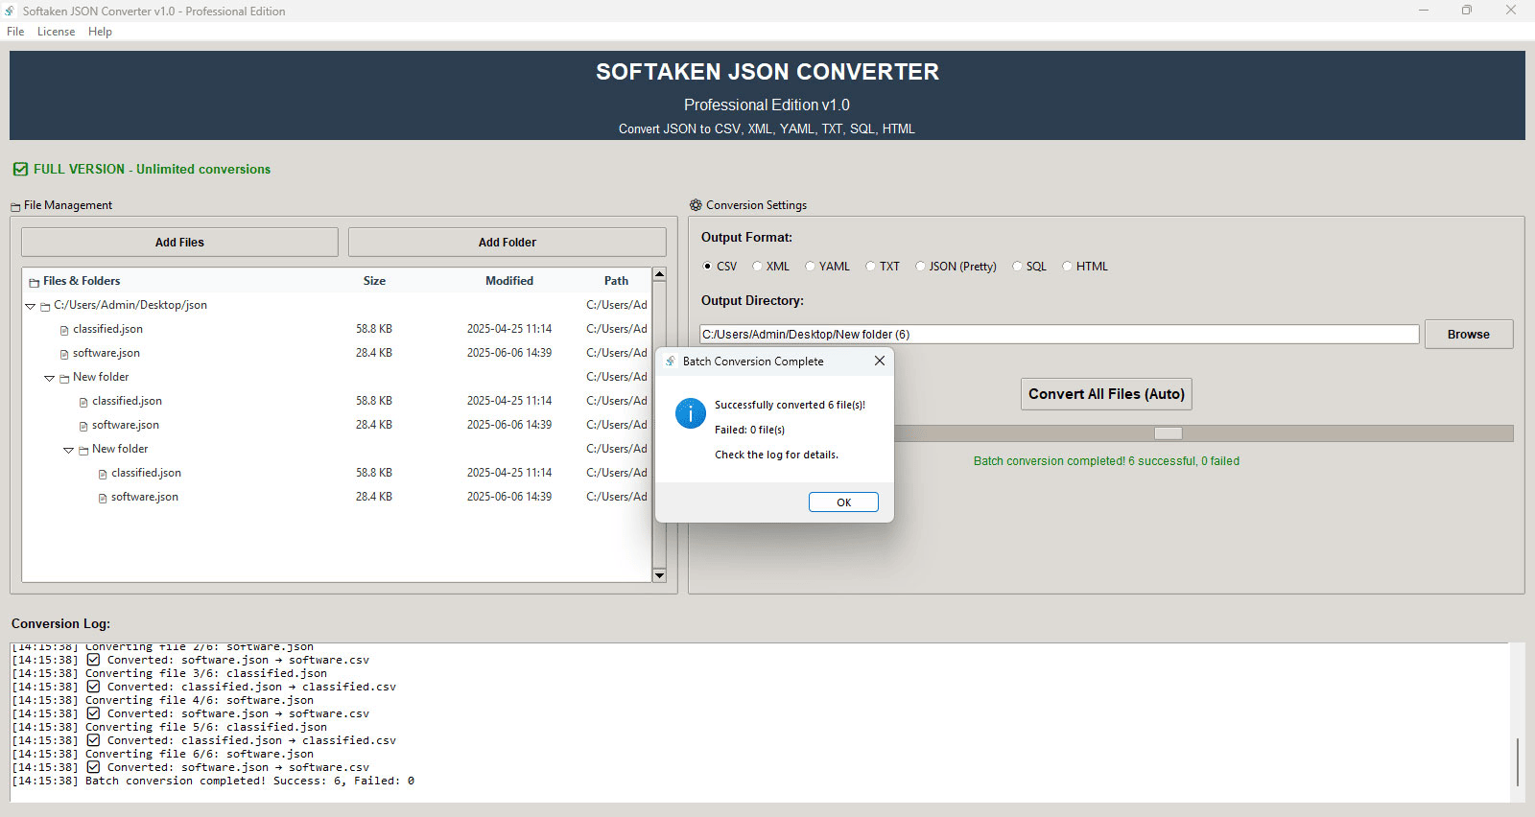This screenshot has width=1535, height=817.
Task: Click the folder icon of C:/Users/Admin/Desktop/json
Action: [45, 306]
